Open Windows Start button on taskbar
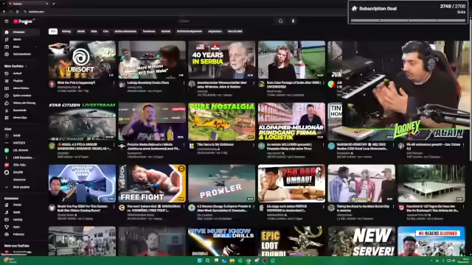Viewport: 472px width, 265px height. pos(200,261)
